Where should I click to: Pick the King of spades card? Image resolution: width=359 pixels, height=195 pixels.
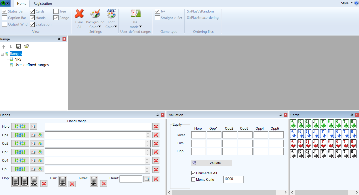(x=301, y=154)
